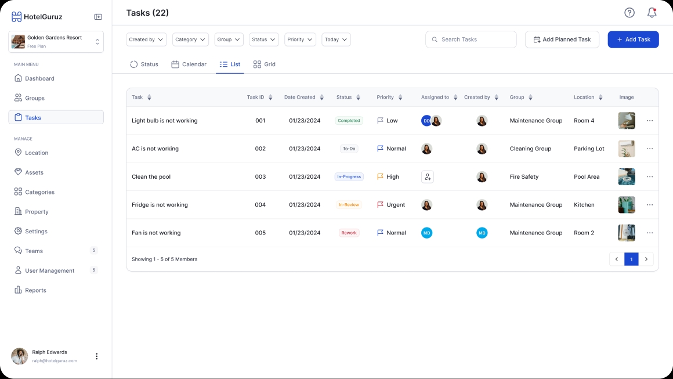The height and width of the screenshot is (379, 673).
Task: Collapse the sidebar using the panel icon
Action: (98, 17)
